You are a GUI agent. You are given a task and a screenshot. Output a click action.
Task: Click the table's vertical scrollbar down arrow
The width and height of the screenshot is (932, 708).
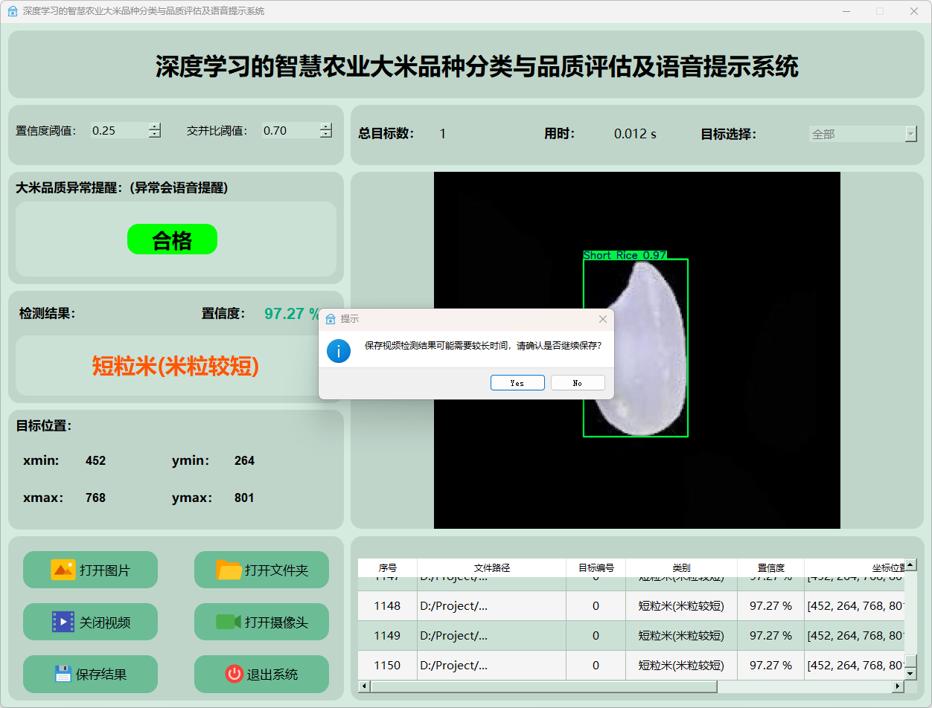pyautogui.click(x=910, y=673)
